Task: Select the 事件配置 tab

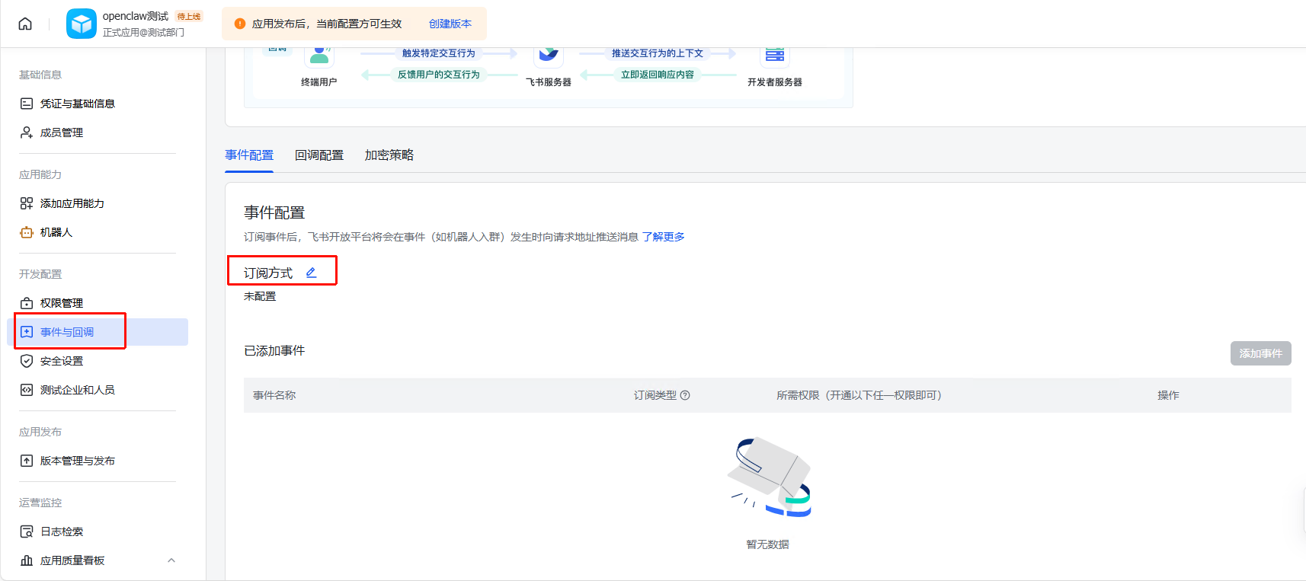Action: pos(249,155)
